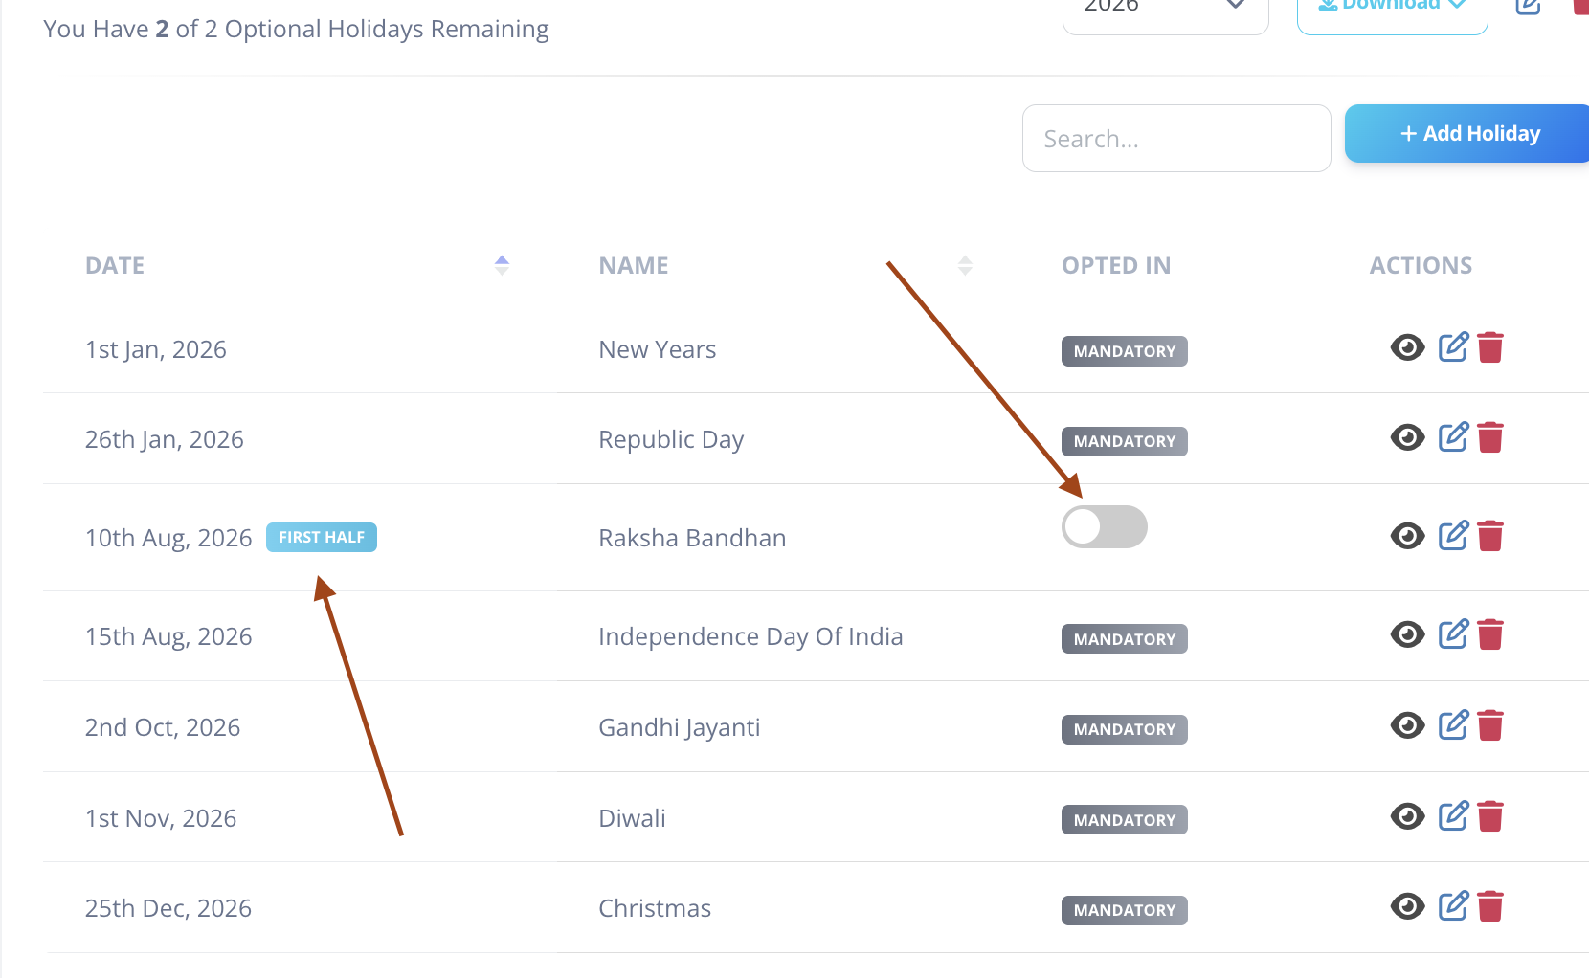Open the 2026 year dropdown
The width and height of the screenshot is (1589, 978).
(1165, 11)
